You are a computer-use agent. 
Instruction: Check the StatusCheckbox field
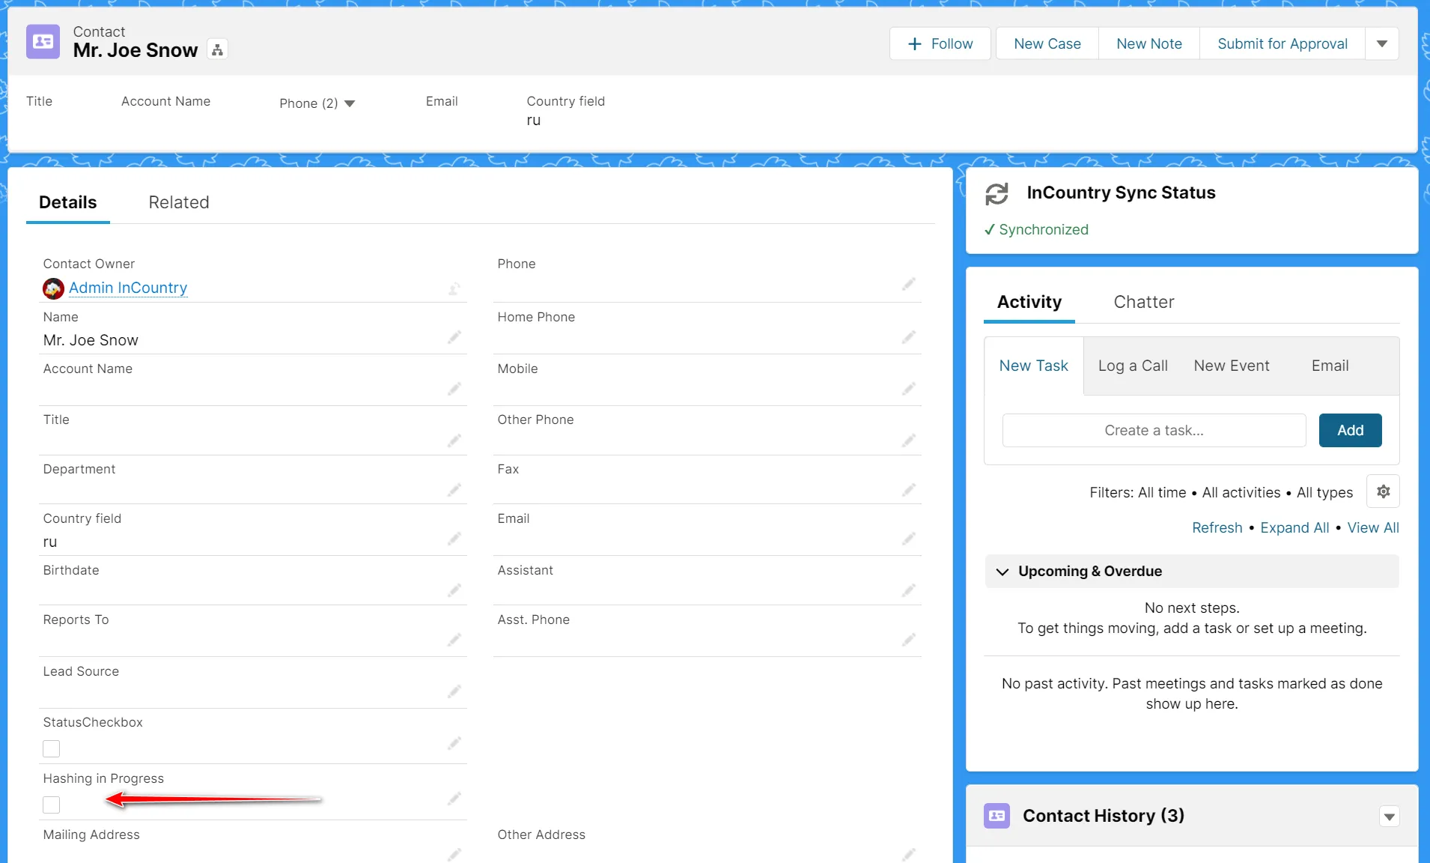coord(50,748)
